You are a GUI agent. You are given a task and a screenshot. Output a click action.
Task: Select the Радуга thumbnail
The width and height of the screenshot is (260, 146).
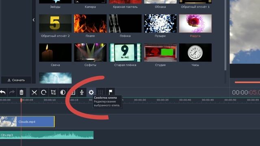pyautogui.click(x=195, y=24)
